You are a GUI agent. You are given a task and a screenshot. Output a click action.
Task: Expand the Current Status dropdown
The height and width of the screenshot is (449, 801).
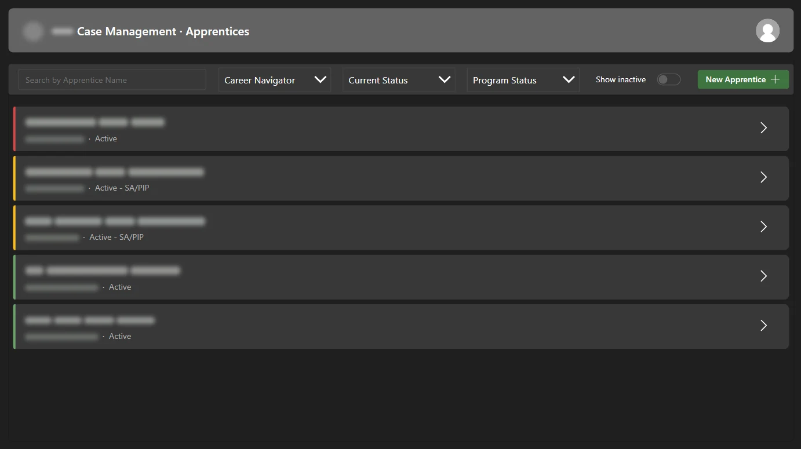(x=399, y=80)
